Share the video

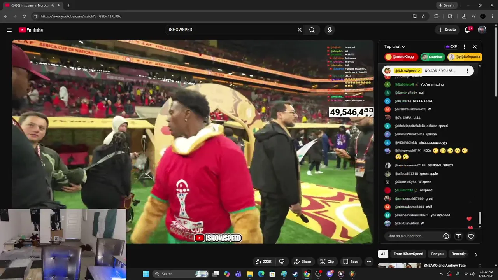(x=302, y=261)
